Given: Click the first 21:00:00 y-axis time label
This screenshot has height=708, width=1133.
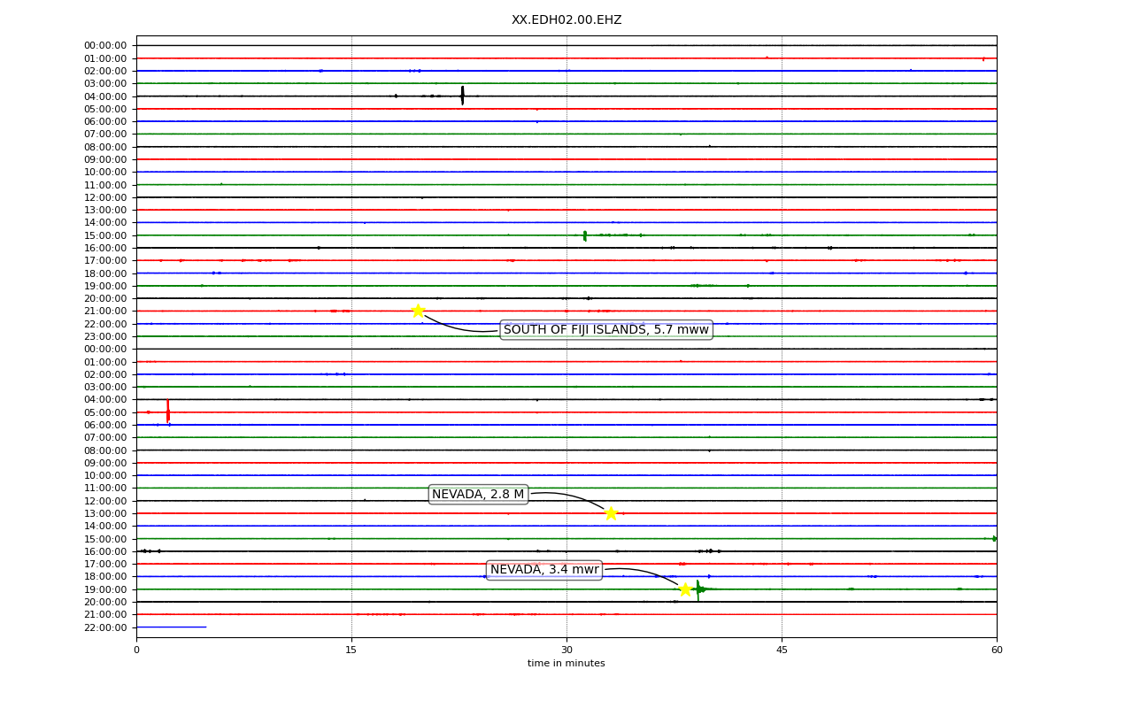Looking at the screenshot, I should coord(105,311).
